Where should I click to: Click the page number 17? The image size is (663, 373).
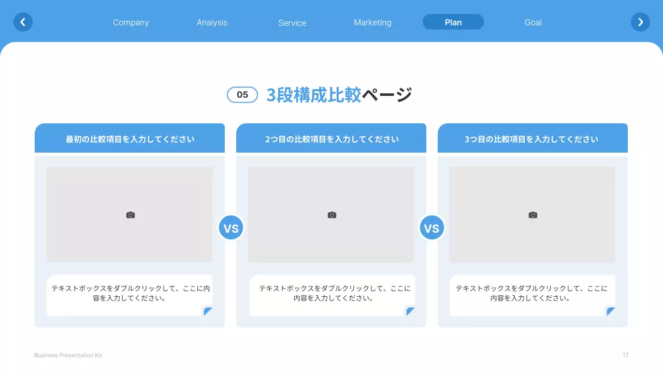tap(625, 355)
